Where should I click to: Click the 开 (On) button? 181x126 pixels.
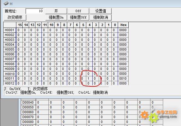pyautogui.click(x=56, y=11)
